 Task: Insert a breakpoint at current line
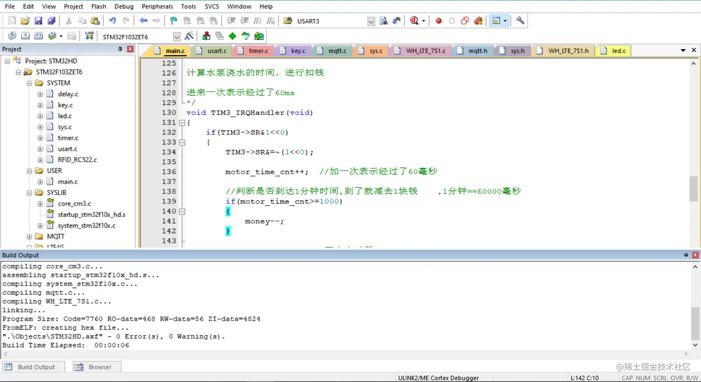(x=438, y=21)
